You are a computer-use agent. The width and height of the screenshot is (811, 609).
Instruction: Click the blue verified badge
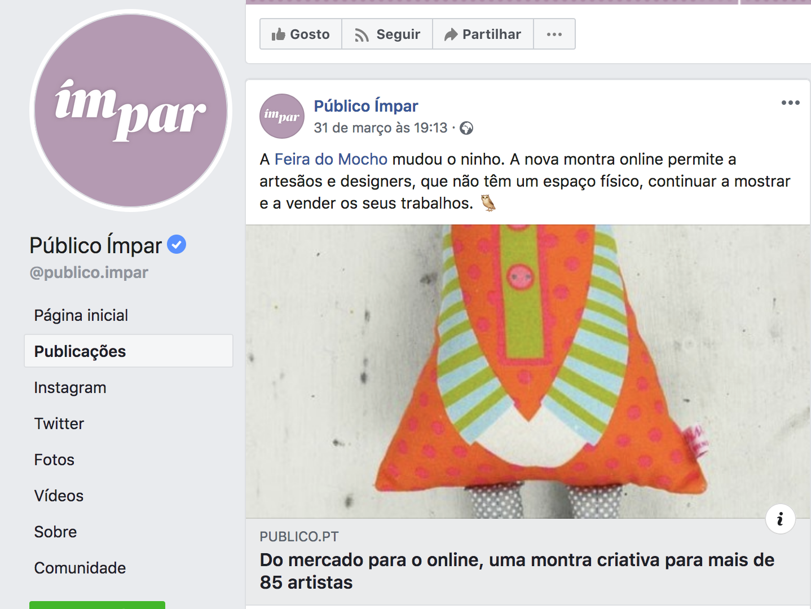177,244
